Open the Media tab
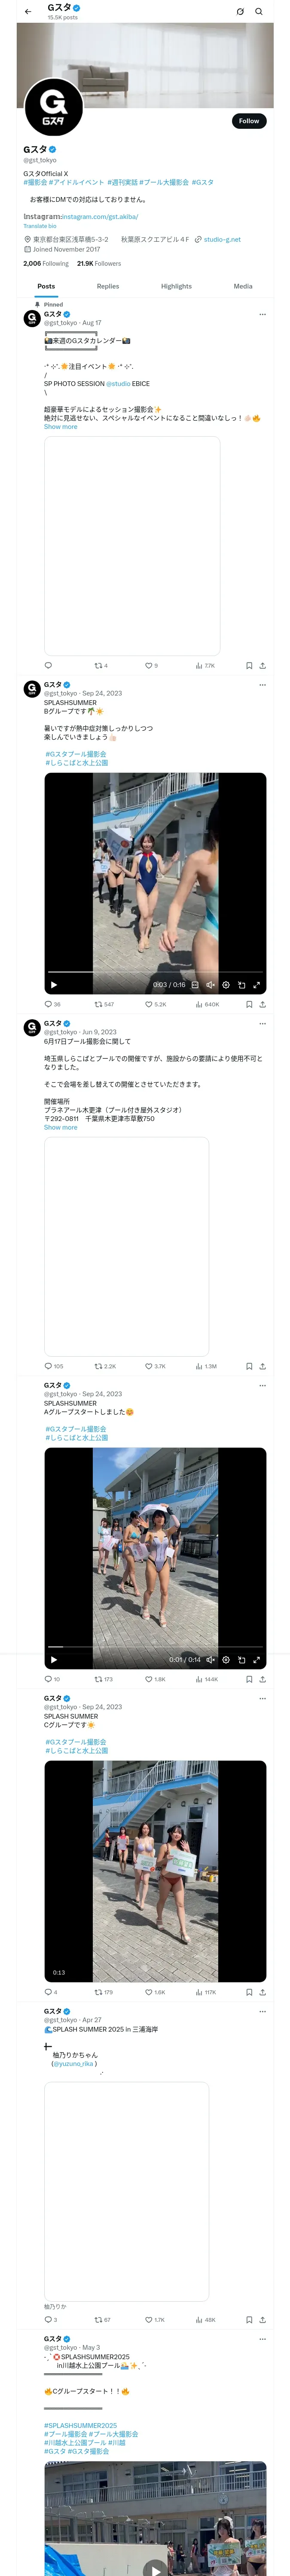Screen dimensions: 290x2576 (243, 286)
